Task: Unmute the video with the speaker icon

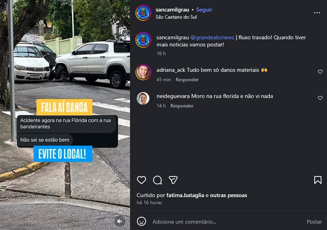Action: pos(120,221)
